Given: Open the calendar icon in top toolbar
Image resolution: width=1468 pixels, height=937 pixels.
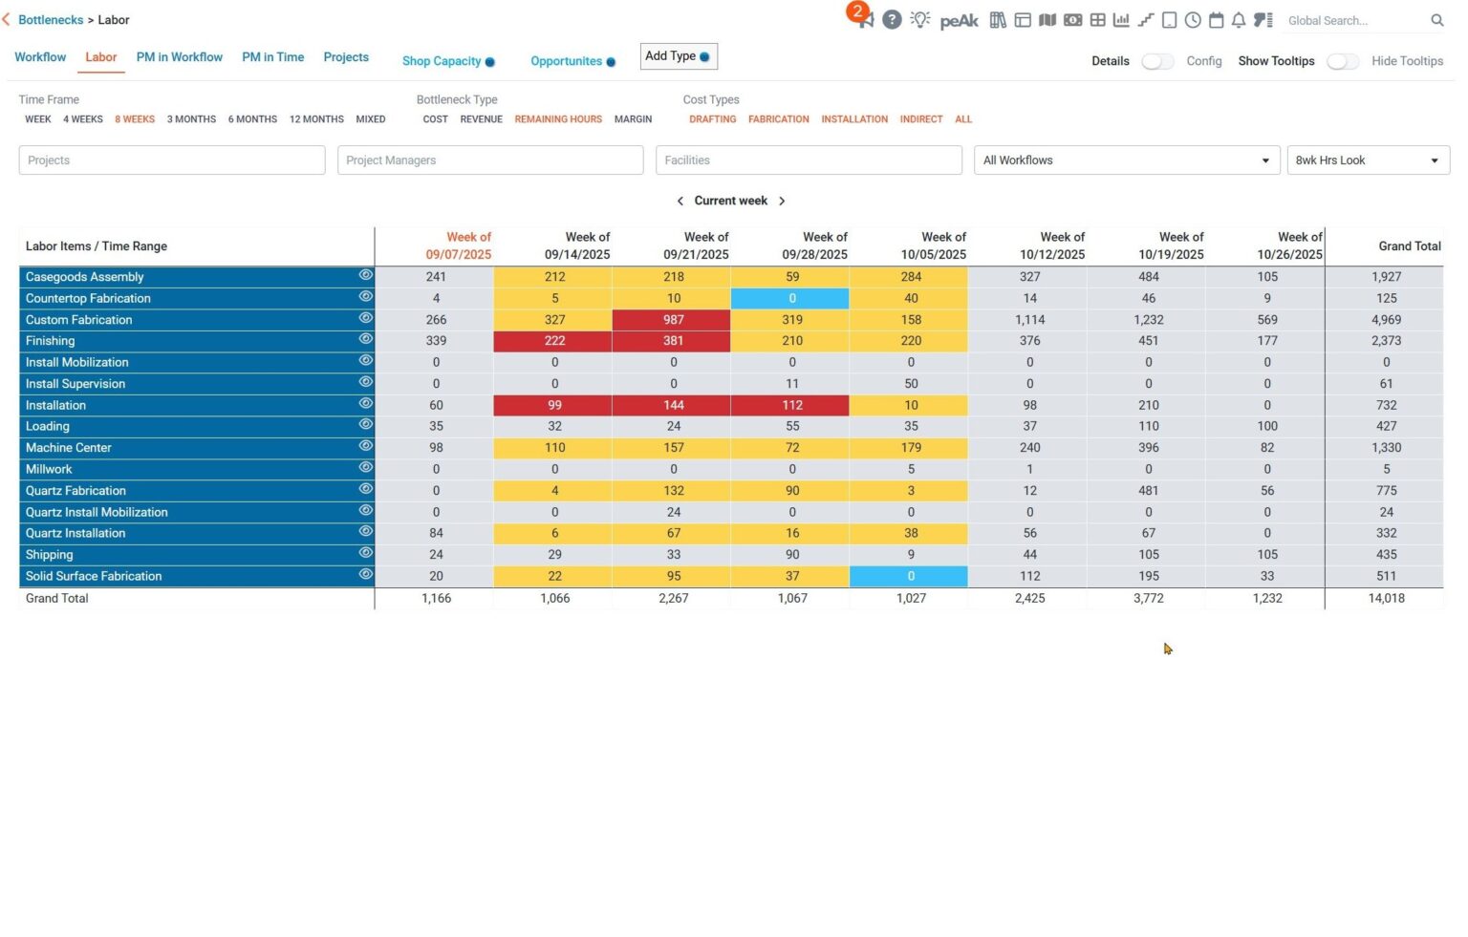Looking at the screenshot, I should 1217,20.
